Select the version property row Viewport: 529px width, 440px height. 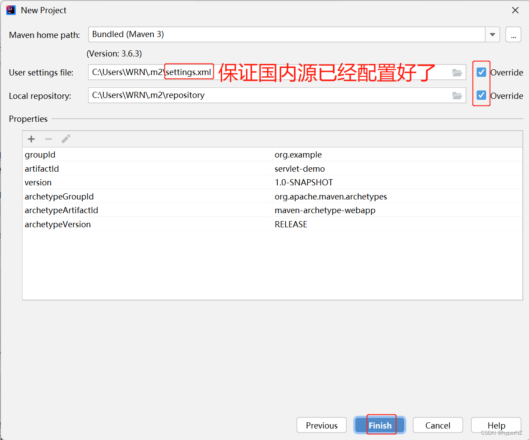pyautogui.click(x=272, y=182)
